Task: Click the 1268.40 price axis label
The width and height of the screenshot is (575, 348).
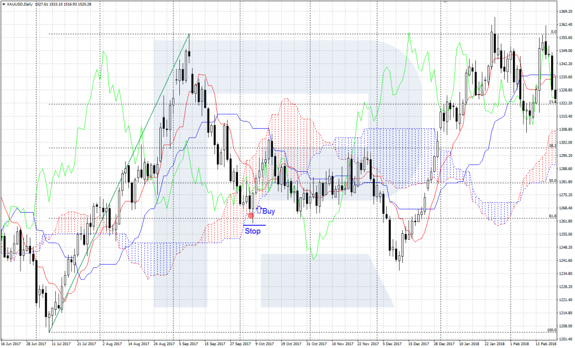Action: click(566, 208)
